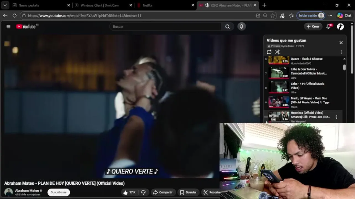Click the playlist scrollbar thumb

344,67
